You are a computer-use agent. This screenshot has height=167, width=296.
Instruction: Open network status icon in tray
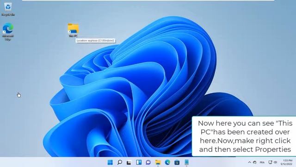[x=270, y=162]
